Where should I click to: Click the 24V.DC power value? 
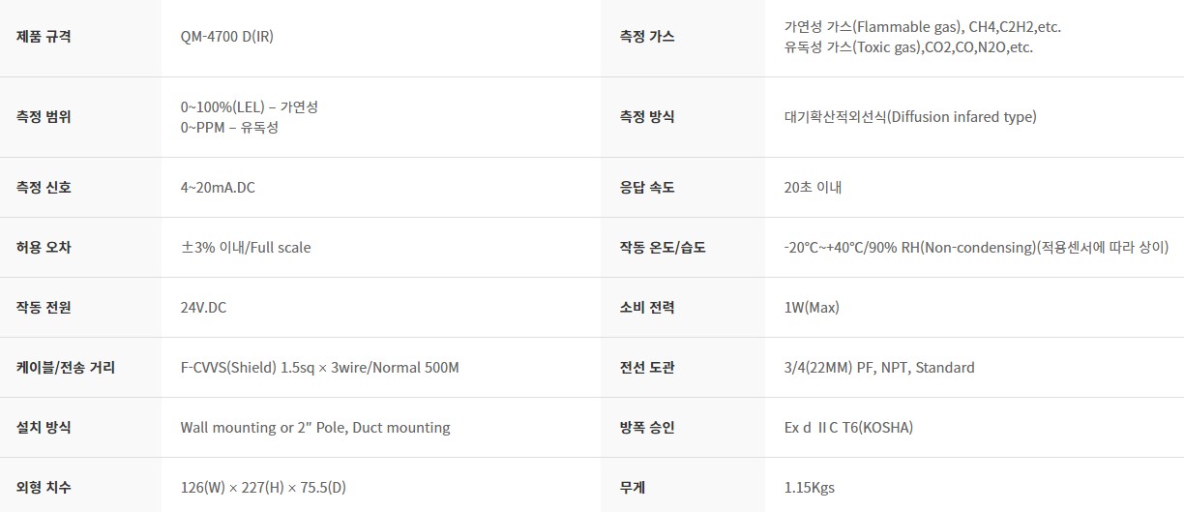tap(203, 308)
